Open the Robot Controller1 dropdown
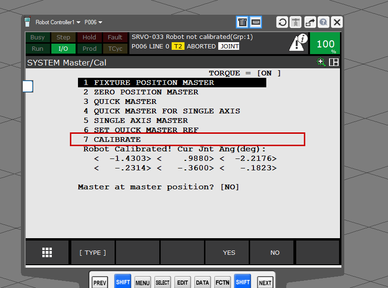 point(58,22)
